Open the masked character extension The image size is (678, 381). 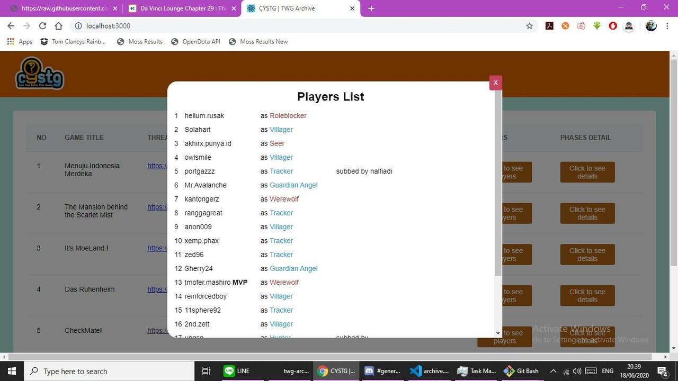click(629, 26)
